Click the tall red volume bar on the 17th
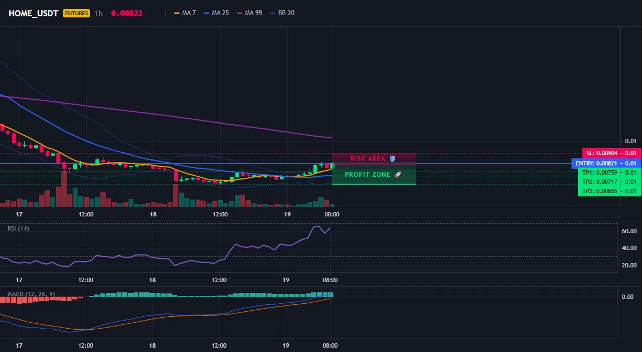This screenshot has width=642, height=352. coord(63,188)
